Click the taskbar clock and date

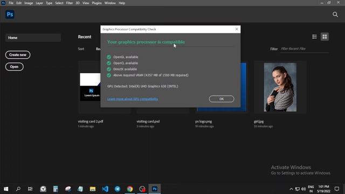(323, 189)
